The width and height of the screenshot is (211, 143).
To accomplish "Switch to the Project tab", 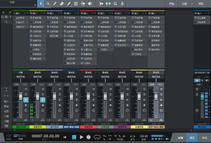I will pos(201,4).
